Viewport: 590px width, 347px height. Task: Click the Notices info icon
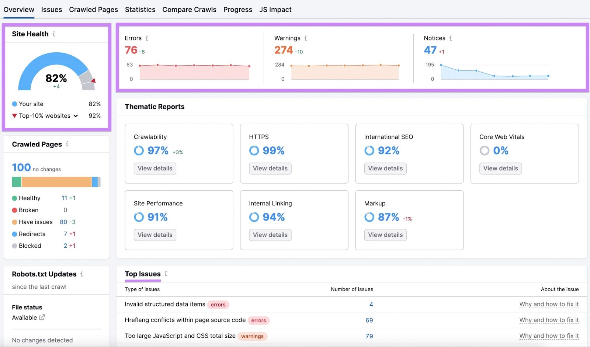point(451,38)
